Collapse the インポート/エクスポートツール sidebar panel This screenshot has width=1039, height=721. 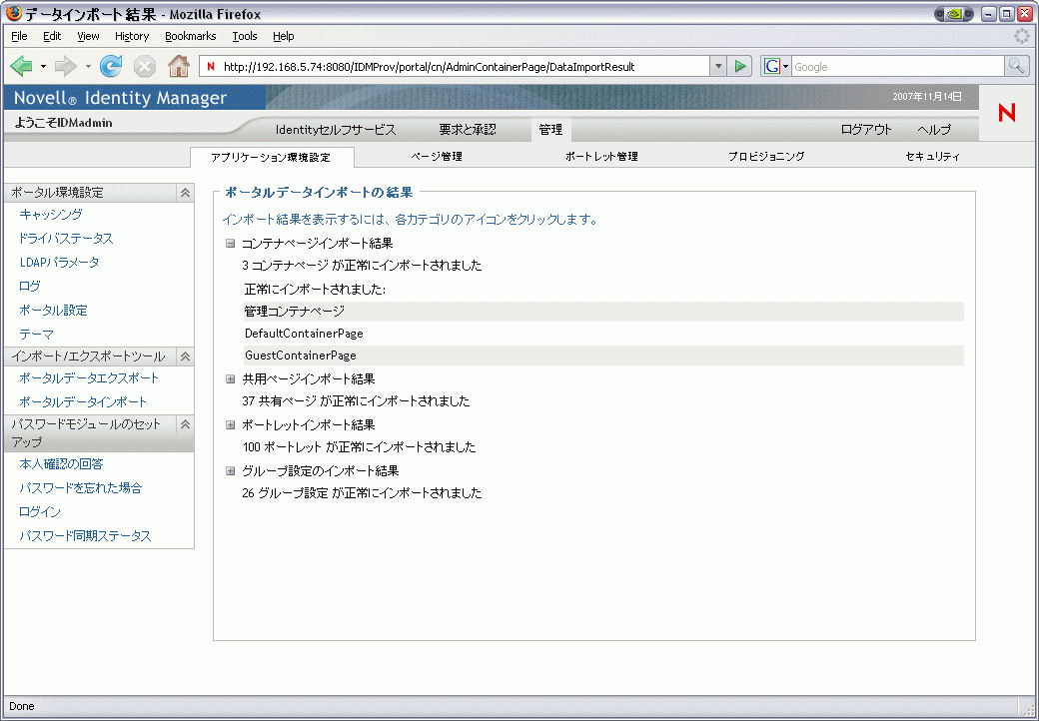pos(186,357)
